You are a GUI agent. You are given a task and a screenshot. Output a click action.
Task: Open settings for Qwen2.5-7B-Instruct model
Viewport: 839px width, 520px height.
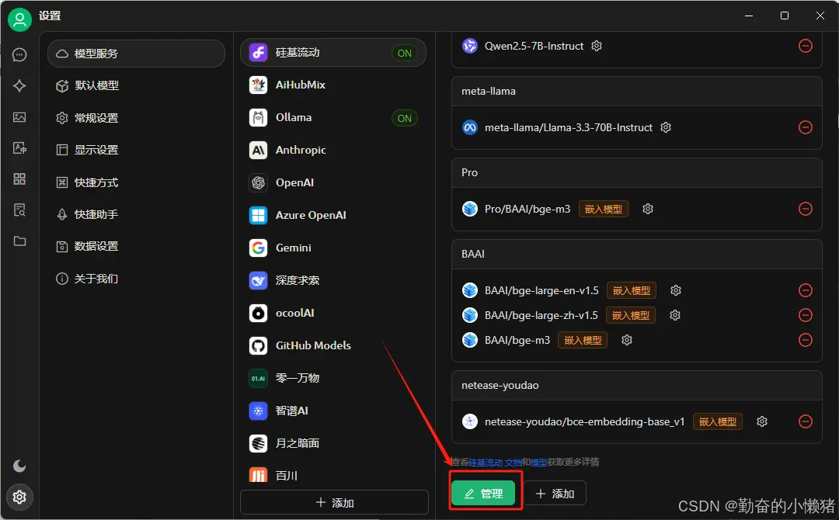tap(597, 46)
